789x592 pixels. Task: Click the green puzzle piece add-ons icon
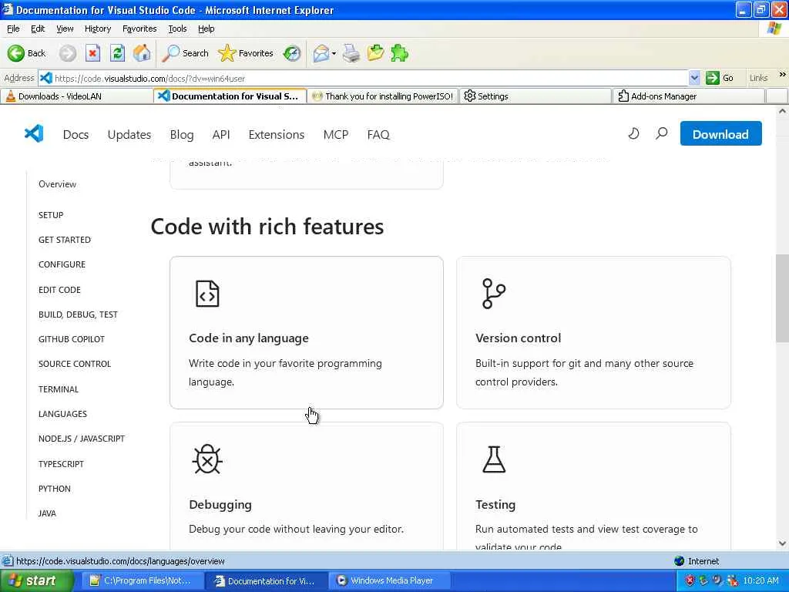[x=400, y=53]
